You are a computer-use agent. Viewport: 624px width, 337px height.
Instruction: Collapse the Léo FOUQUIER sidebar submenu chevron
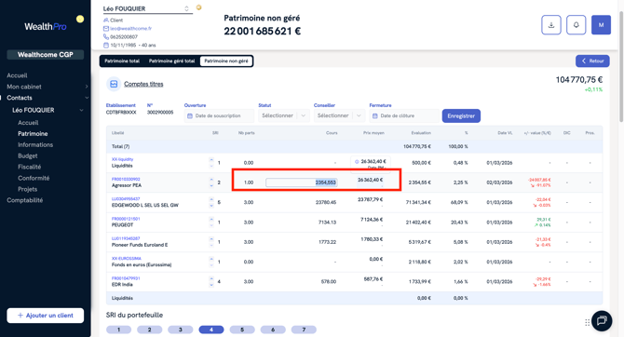(81, 110)
